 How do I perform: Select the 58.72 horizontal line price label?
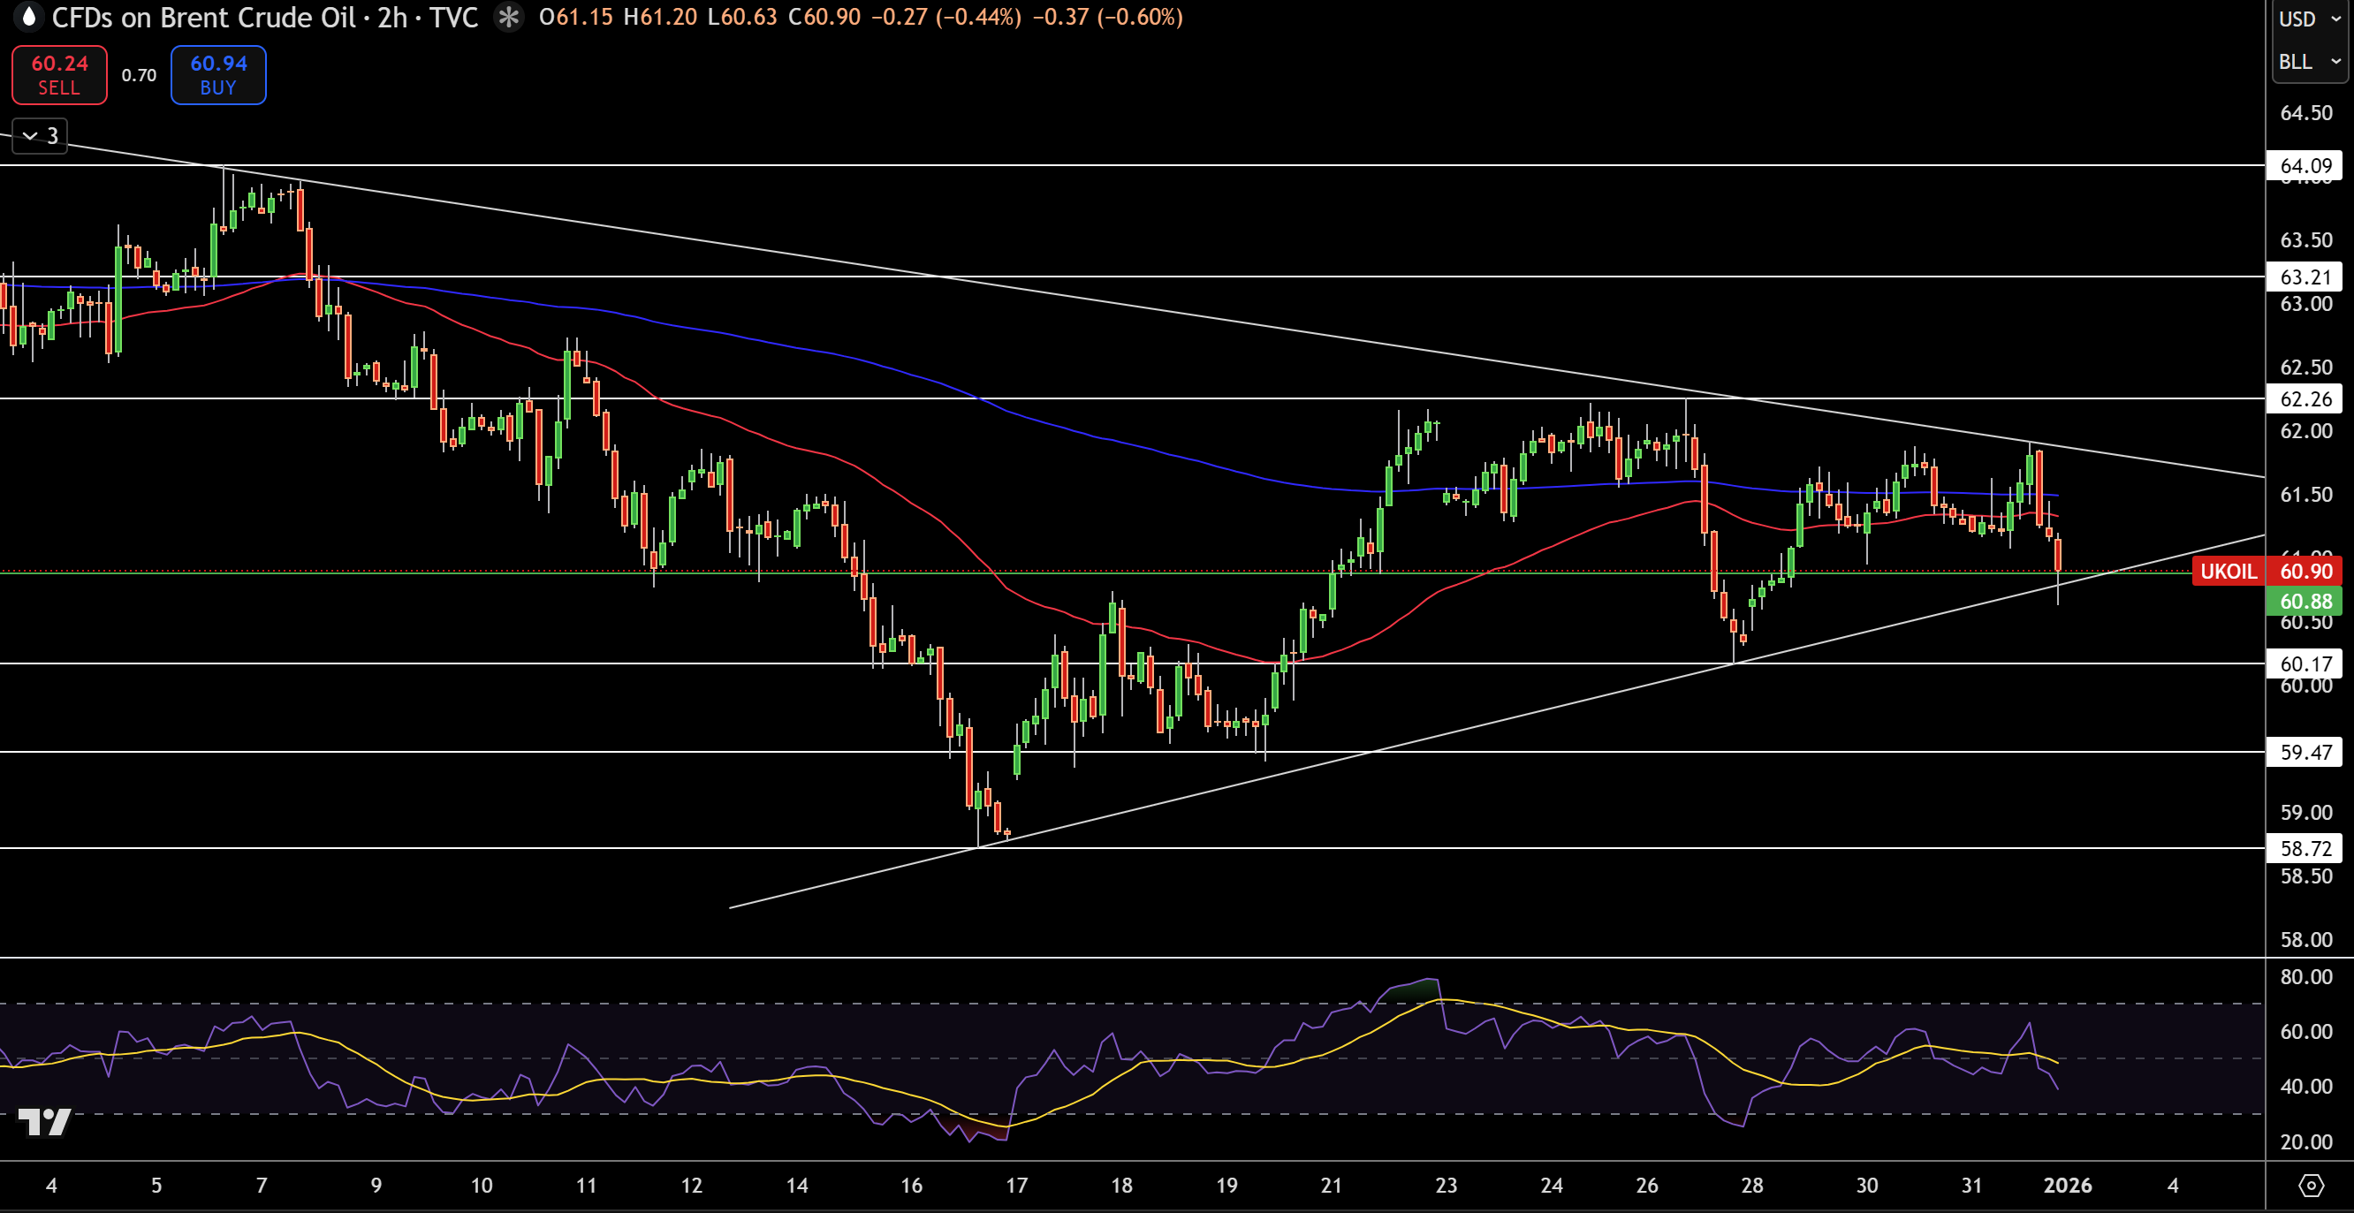click(2305, 847)
